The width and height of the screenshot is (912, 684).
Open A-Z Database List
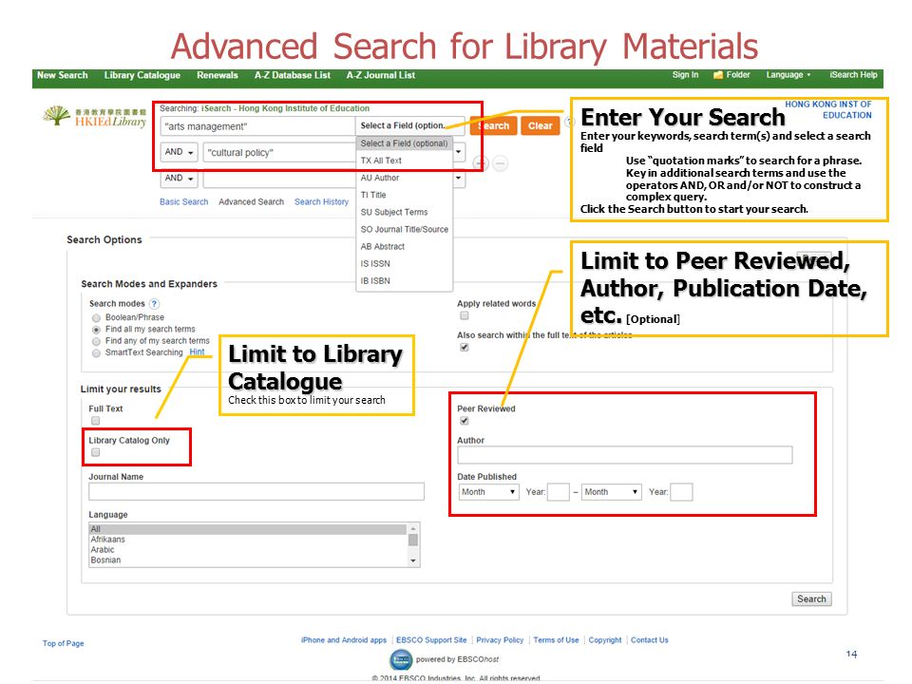pyautogui.click(x=293, y=75)
